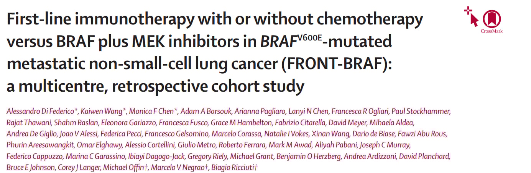The width and height of the screenshot is (531, 173).
Task: Open author Alessandro Di Federico's link
Action: pos(41,112)
